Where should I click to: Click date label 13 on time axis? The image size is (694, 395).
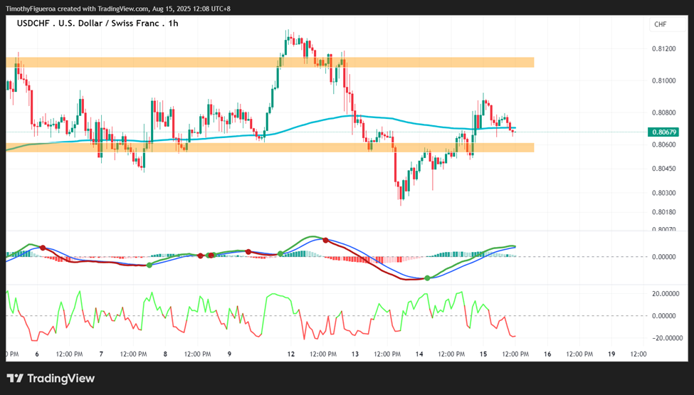tap(355, 354)
